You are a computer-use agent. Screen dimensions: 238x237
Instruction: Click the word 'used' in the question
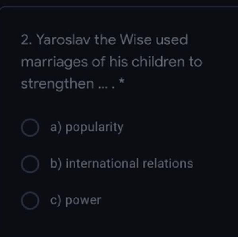(x=172, y=40)
